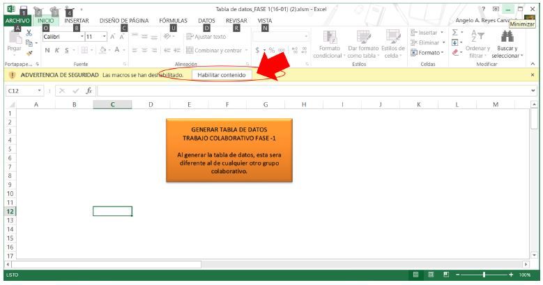Click the font color A icon
The image size is (543, 285).
tap(117, 51)
